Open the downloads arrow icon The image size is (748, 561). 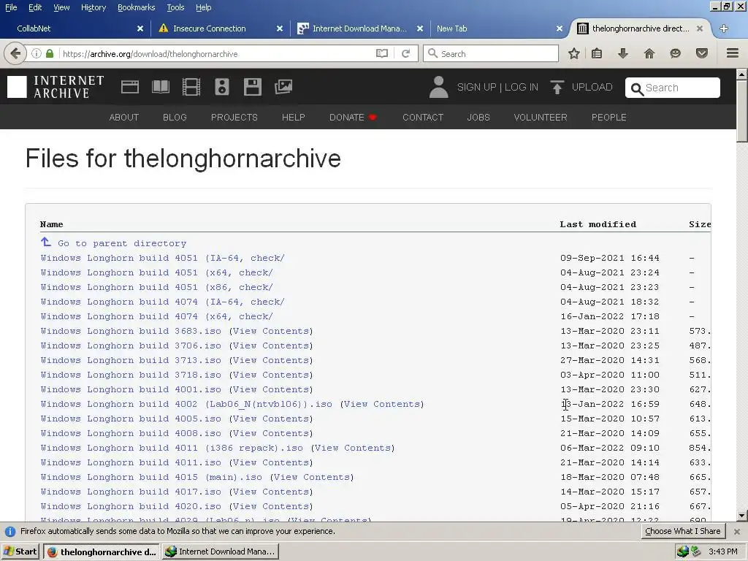[x=622, y=53]
